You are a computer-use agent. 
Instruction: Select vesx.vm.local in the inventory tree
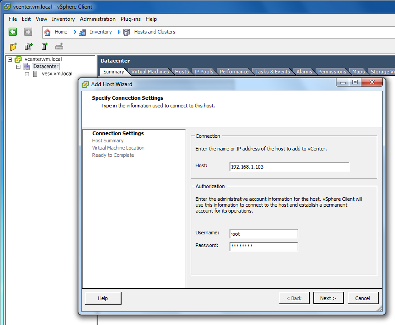click(x=57, y=74)
